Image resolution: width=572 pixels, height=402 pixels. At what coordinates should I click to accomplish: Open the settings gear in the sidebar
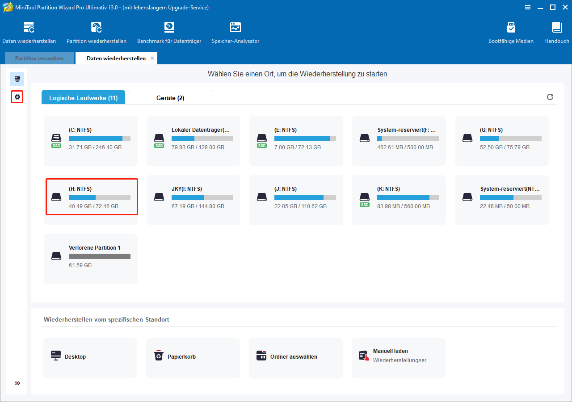tap(17, 96)
